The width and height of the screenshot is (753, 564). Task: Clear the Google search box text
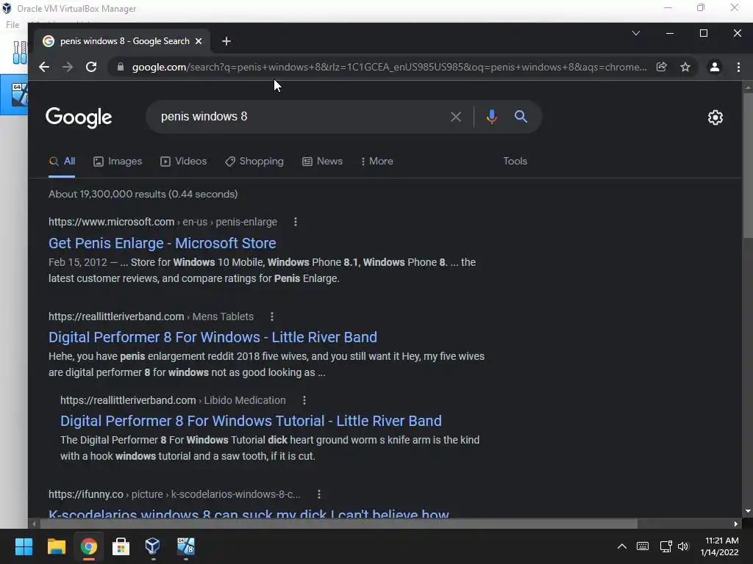tap(456, 117)
